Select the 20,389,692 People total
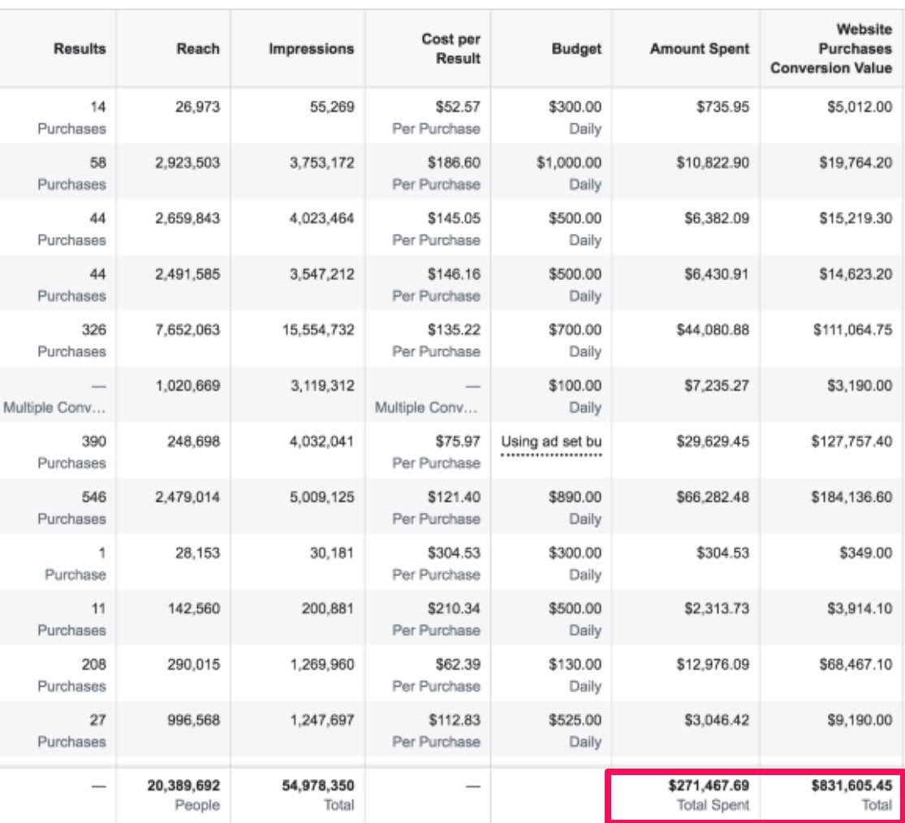The height and width of the screenshot is (823, 905). [x=183, y=786]
